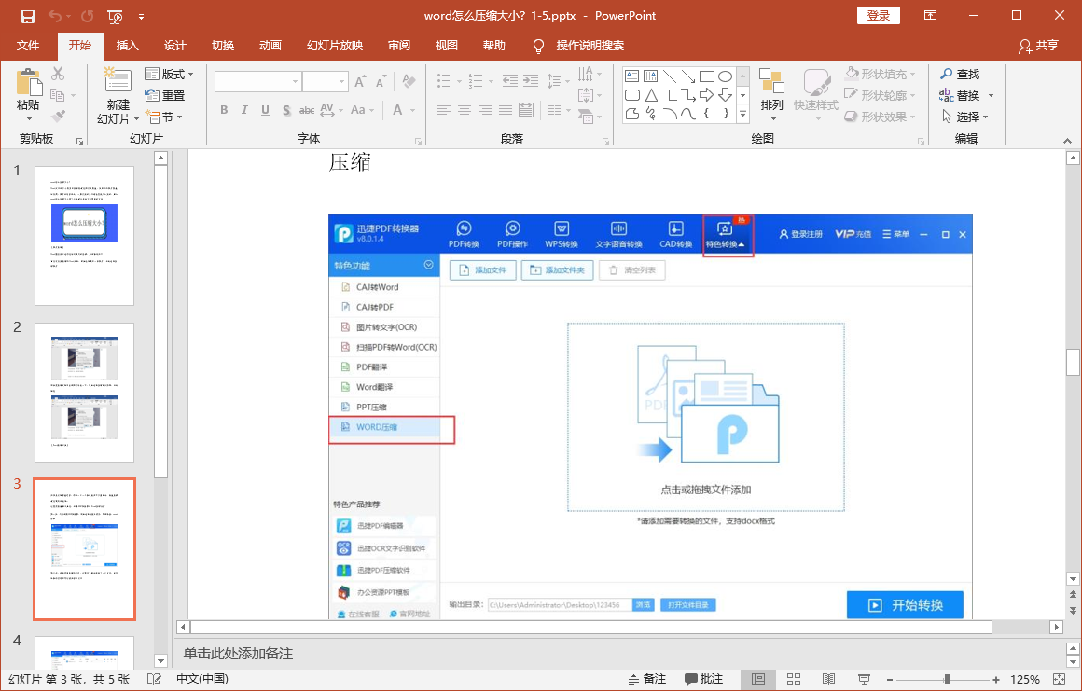Open the 节 section dropdown
The height and width of the screenshot is (691, 1082).
tap(164, 117)
